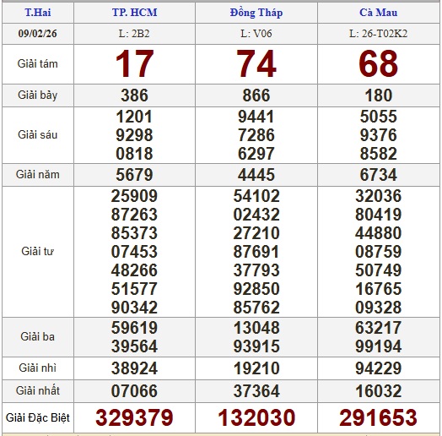Click Giải bảy number 386
Viewport: 442px width, 436px height.
click(134, 95)
